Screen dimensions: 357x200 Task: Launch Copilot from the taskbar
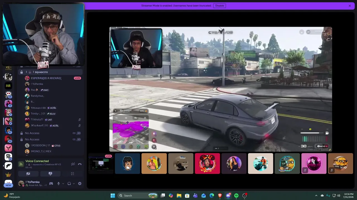(171, 196)
